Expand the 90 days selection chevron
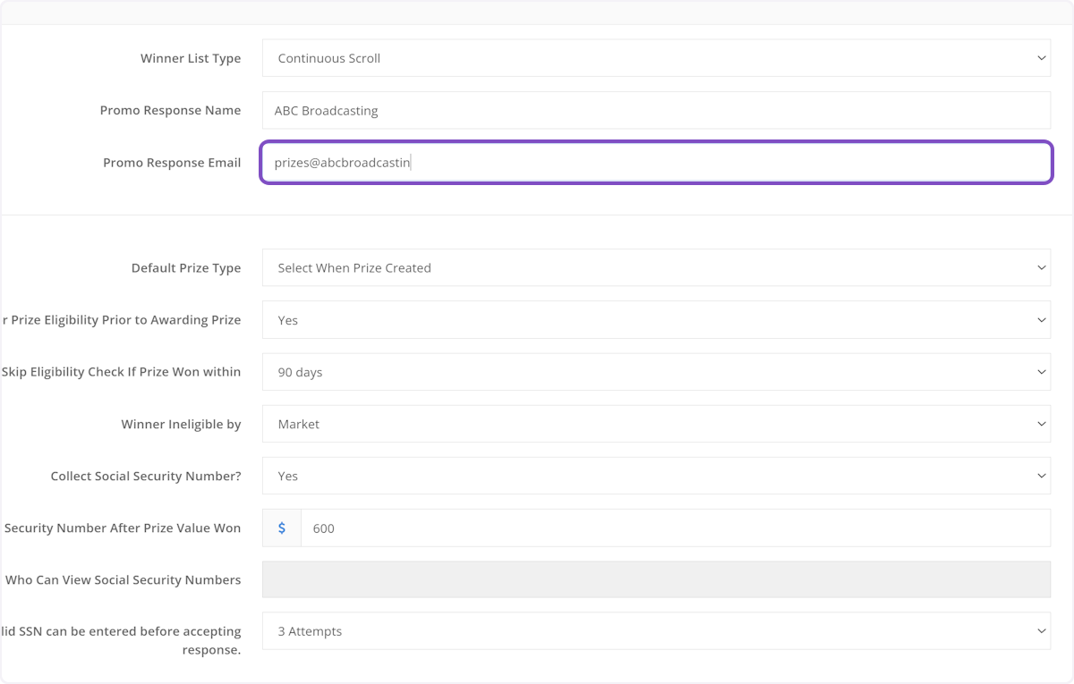Image resolution: width=1074 pixels, height=684 pixels. [x=1041, y=371]
